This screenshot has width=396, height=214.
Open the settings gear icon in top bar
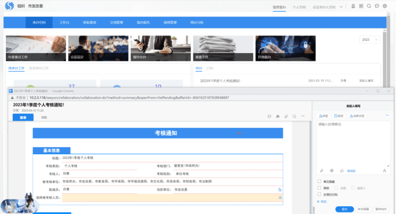[x=385, y=6]
